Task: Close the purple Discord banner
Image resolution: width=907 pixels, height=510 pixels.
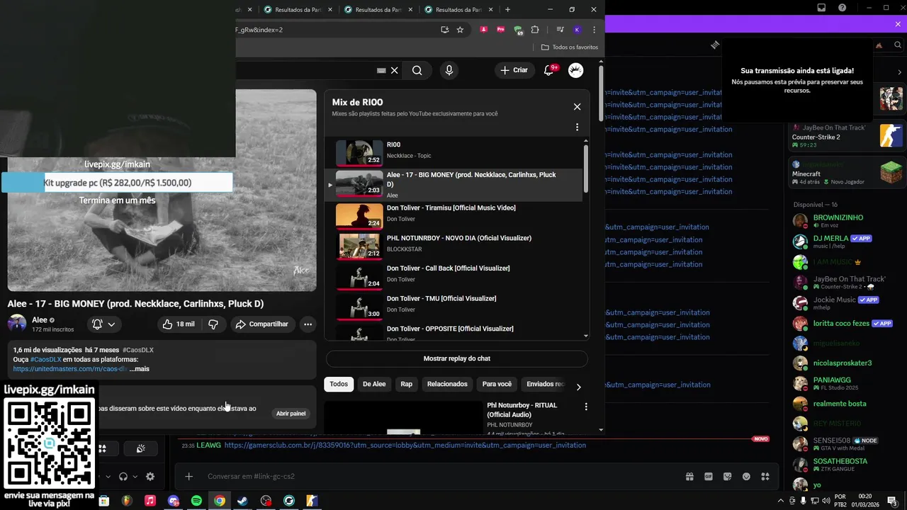Action: coord(898,24)
